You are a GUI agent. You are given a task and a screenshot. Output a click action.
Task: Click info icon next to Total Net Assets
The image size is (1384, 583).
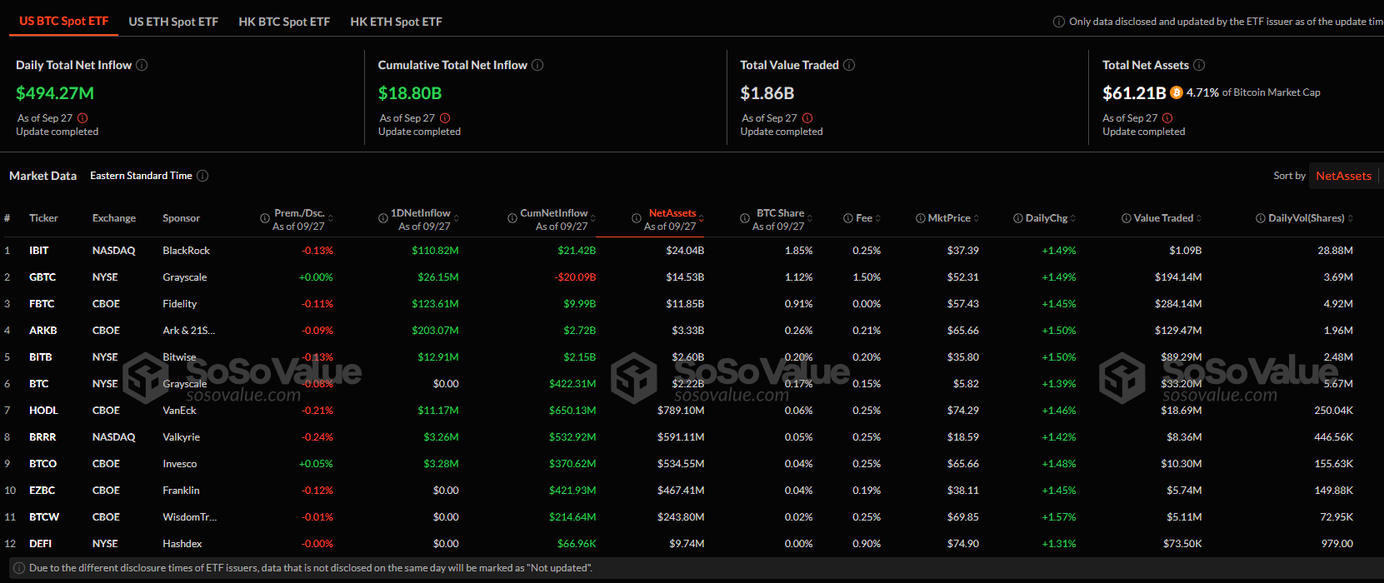pyautogui.click(x=1199, y=65)
